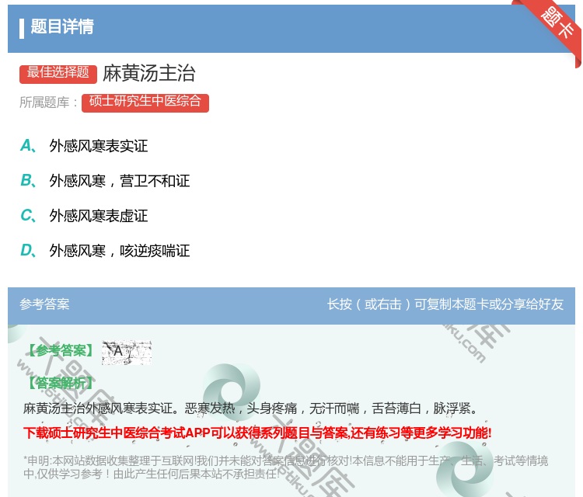Click the grey 申明 disclaimer text

point(285,467)
